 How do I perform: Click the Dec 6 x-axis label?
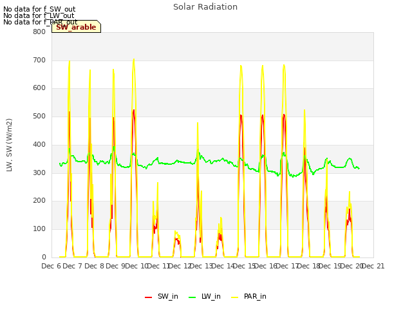tap(51, 266)
